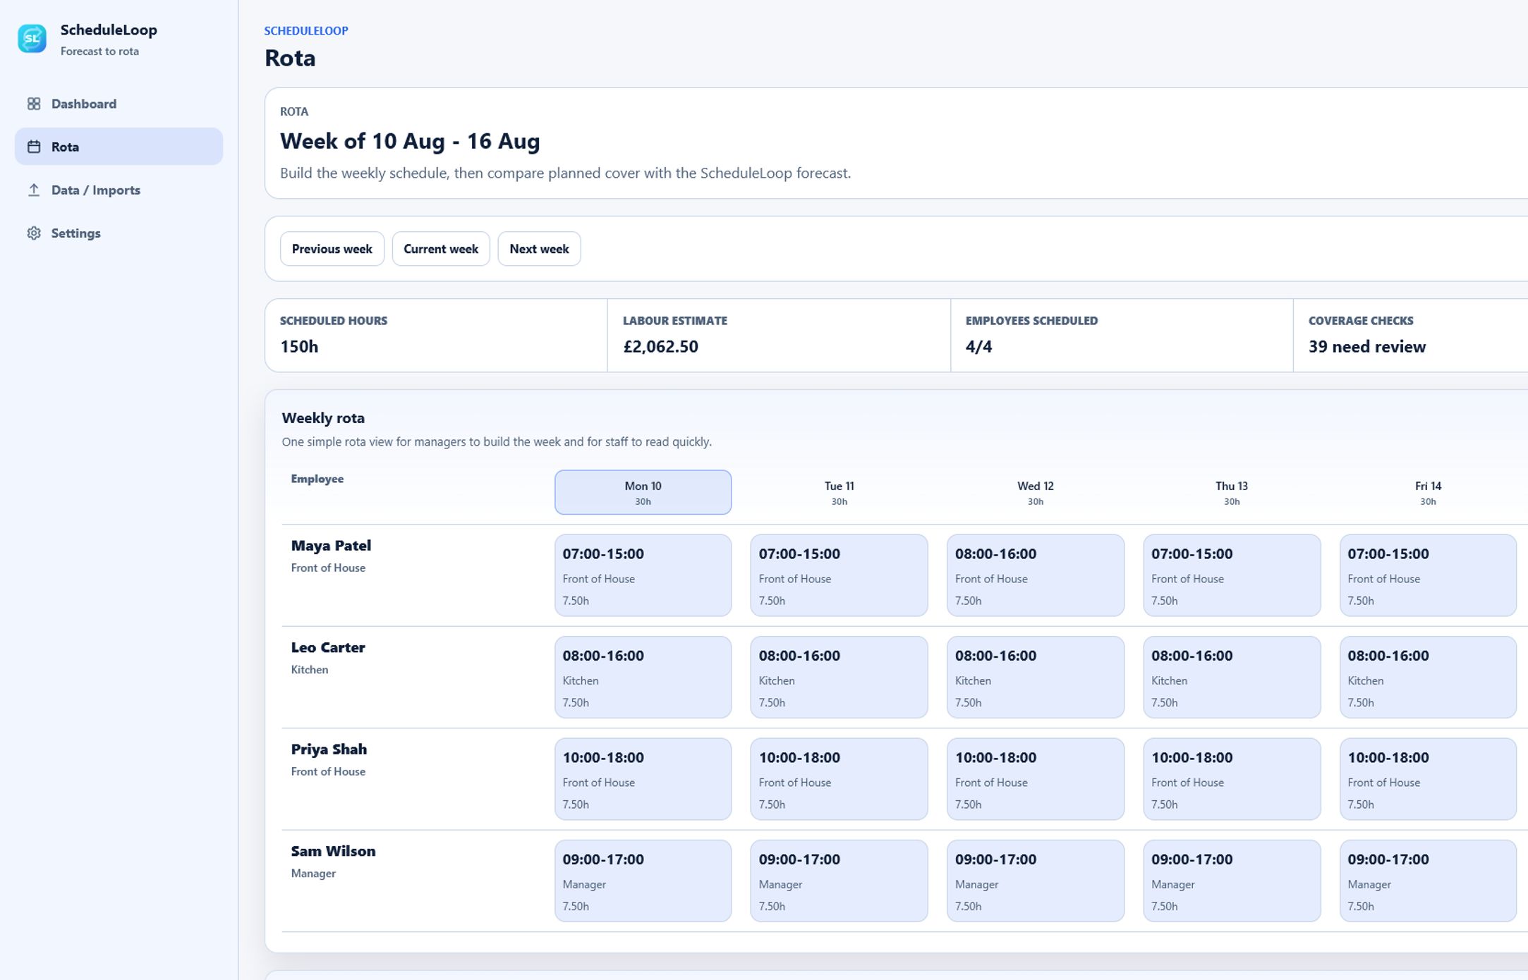Jump to the Current week

441,249
